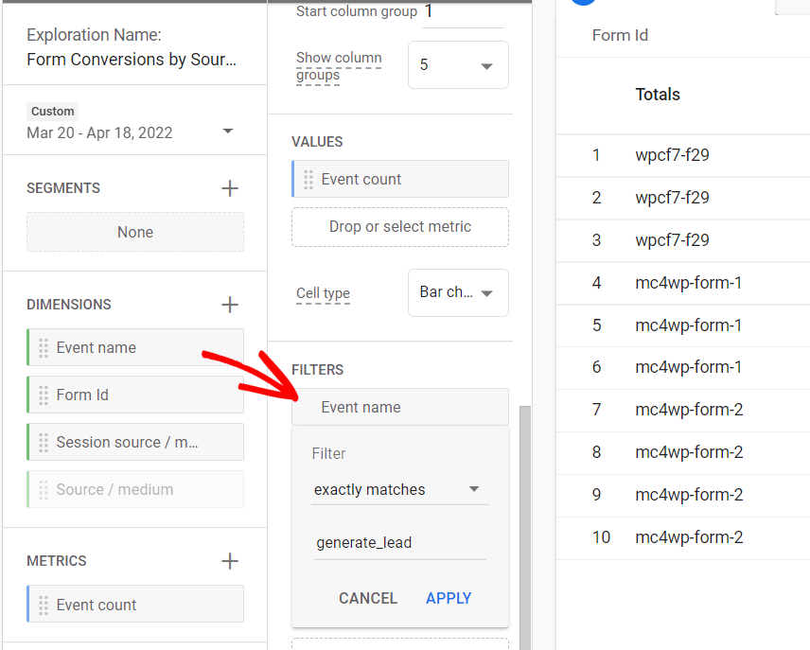Viewport: 810px width, 650px height.
Task: Click the plus icon beside DIMENSIONS
Action: point(229,304)
